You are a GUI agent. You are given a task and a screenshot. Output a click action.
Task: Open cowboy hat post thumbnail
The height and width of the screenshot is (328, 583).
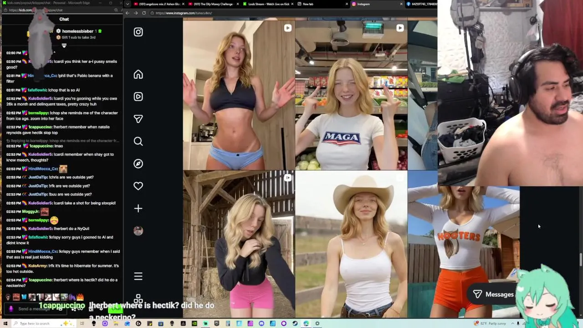pos(351,244)
